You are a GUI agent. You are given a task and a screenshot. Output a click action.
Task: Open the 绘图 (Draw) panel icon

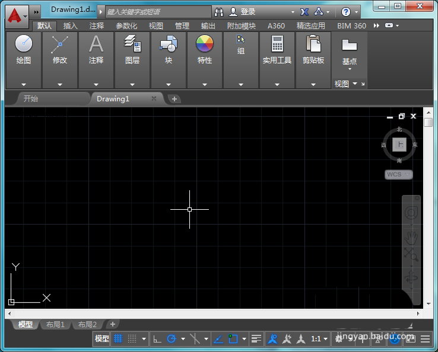(24, 43)
